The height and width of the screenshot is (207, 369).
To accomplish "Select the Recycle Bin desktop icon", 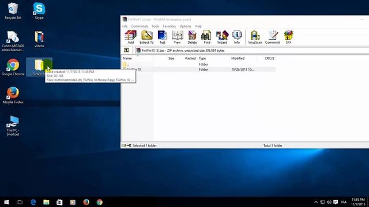I will pyautogui.click(x=13, y=11).
